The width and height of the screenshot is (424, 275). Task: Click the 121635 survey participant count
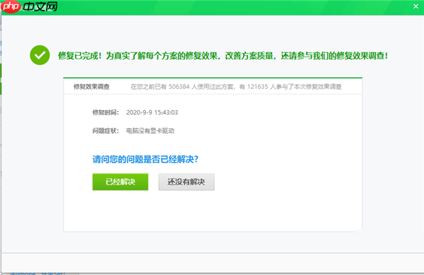257,87
